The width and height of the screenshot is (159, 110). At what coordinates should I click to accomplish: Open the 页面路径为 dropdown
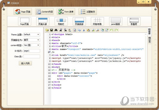(x=32, y=40)
